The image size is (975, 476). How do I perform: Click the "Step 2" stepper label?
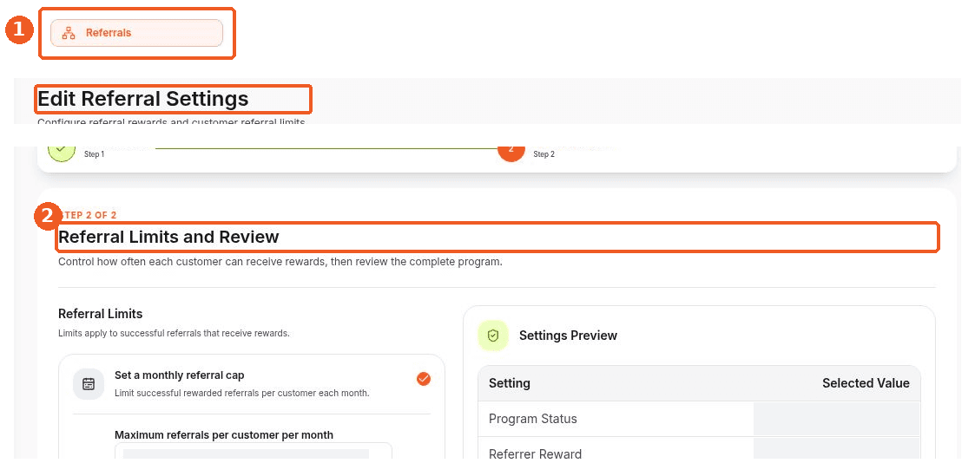point(544,154)
